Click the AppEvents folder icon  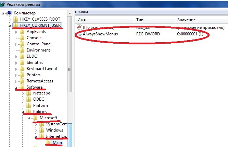coord(22,32)
